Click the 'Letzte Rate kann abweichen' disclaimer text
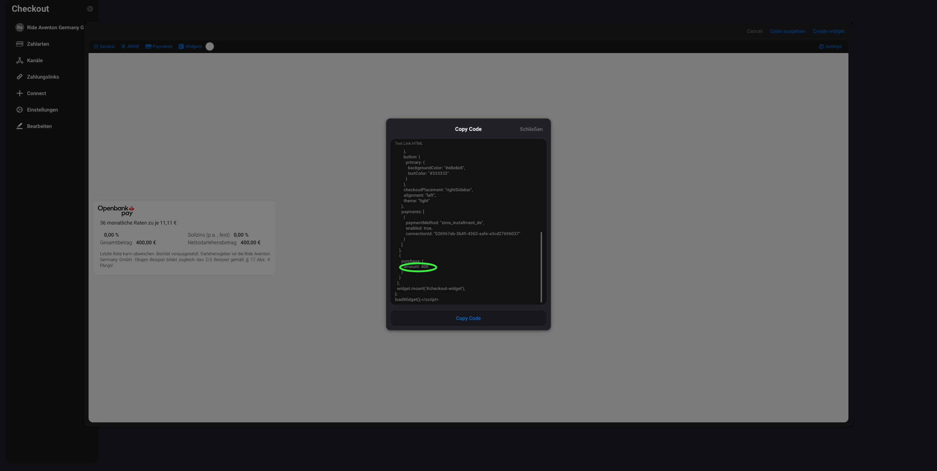The width and height of the screenshot is (937, 471). pos(185,260)
